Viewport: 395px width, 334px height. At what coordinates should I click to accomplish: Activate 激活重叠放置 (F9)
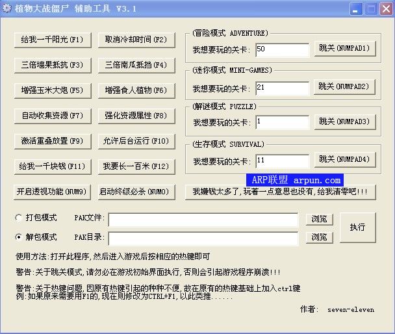53,141
